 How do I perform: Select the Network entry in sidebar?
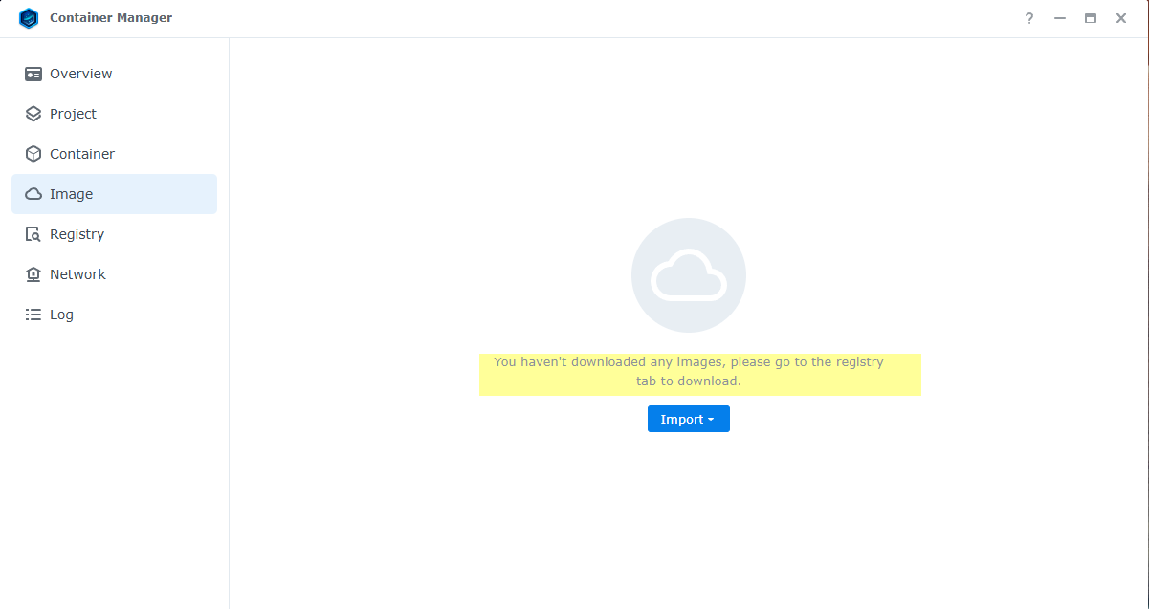click(77, 274)
